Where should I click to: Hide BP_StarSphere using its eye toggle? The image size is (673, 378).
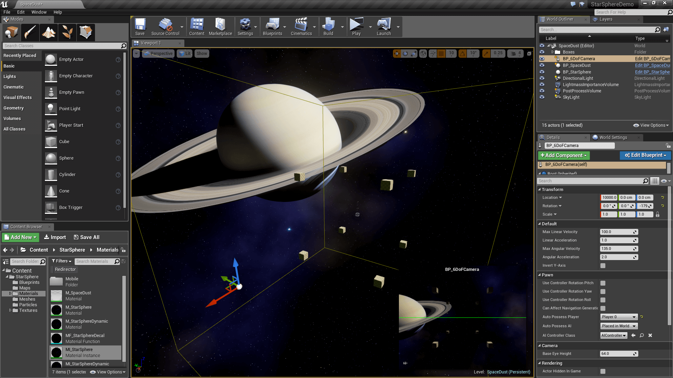pyautogui.click(x=542, y=72)
